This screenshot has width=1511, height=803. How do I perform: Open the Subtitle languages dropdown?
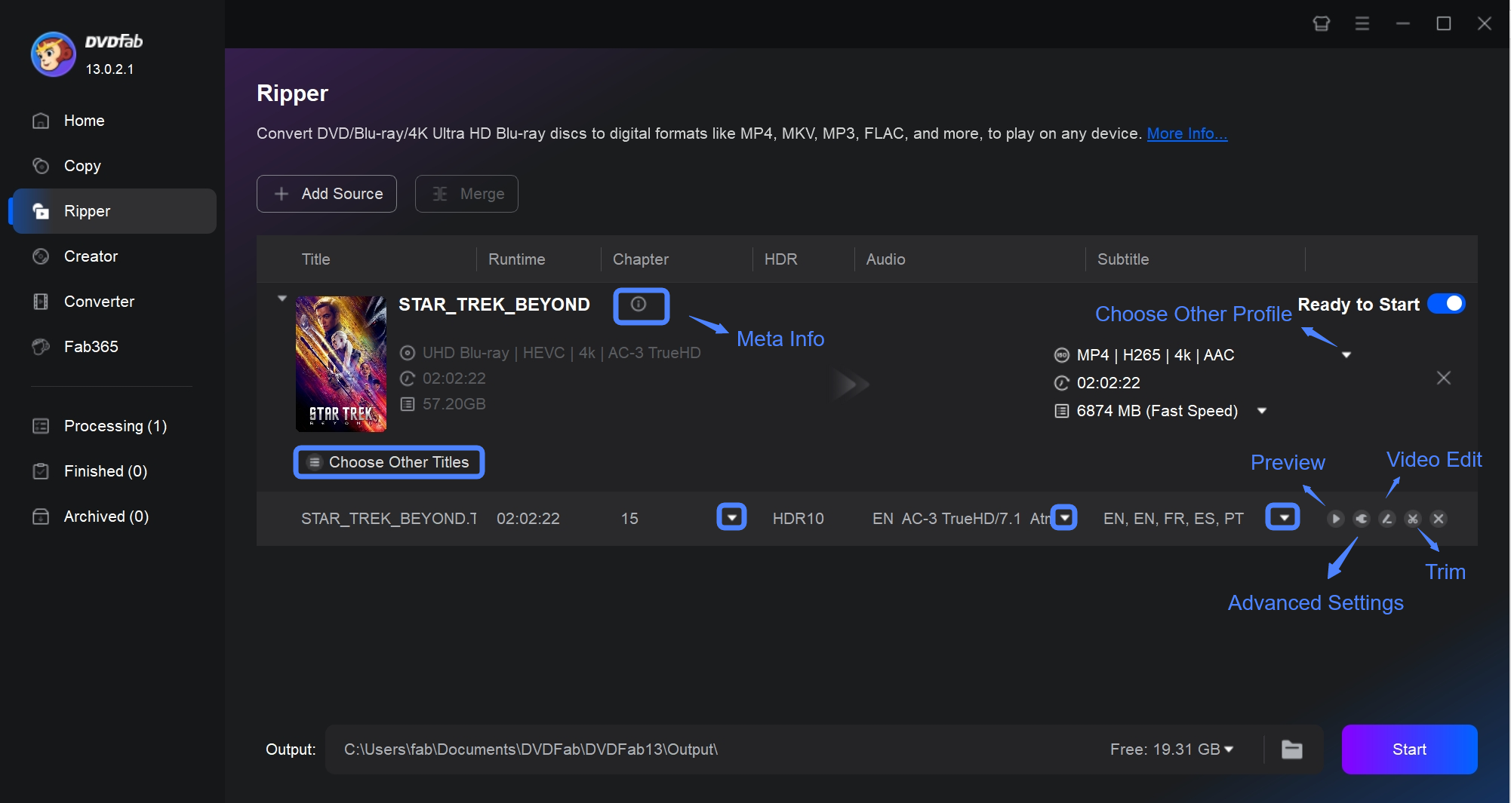click(1283, 518)
